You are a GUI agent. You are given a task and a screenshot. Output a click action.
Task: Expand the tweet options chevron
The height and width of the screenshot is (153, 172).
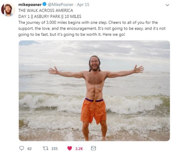(167, 5)
